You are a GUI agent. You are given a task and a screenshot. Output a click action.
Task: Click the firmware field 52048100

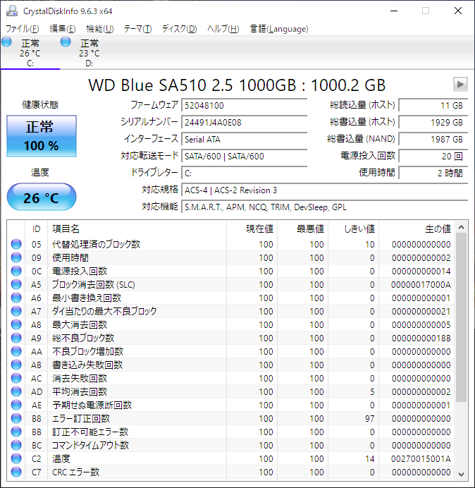tap(245, 105)
